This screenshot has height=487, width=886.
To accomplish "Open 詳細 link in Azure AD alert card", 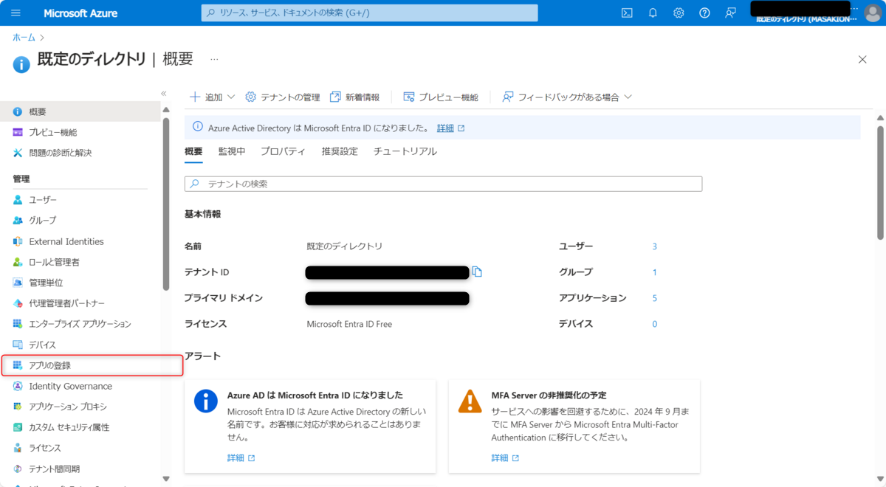I will tap(241, 458).
